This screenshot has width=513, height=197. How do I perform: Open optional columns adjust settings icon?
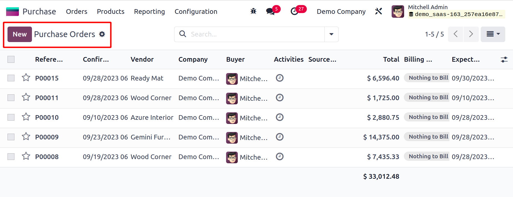(x=504, y=59)
